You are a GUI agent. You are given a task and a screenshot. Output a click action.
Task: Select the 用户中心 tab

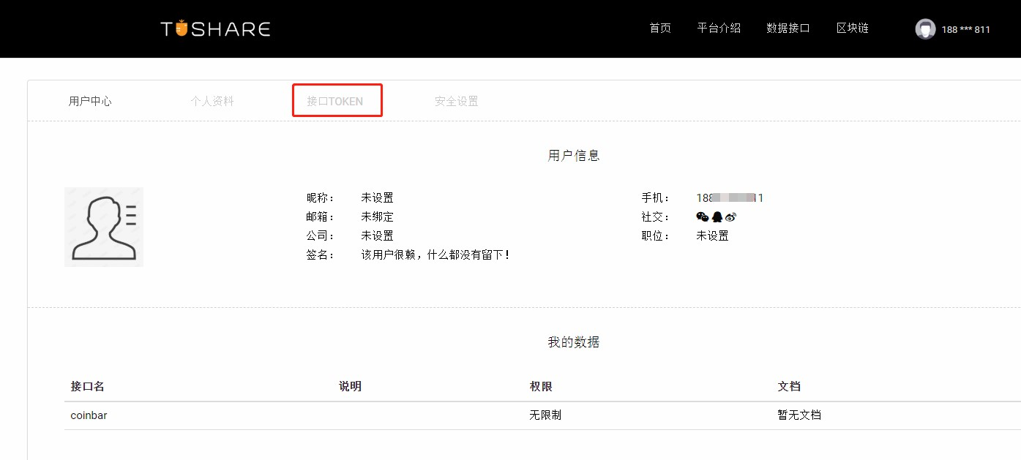89,101
